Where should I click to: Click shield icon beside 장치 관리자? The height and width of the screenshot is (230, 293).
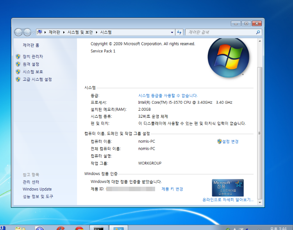[x=18, y=57]
